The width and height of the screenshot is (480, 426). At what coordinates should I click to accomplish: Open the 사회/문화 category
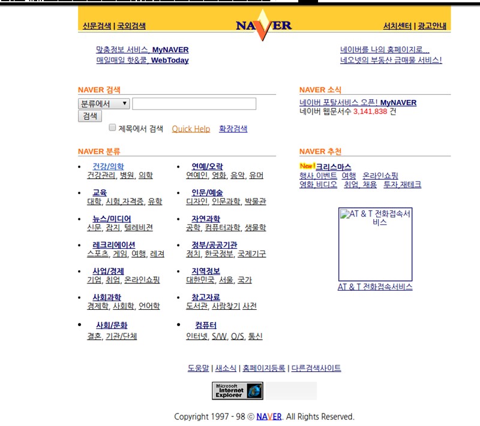coord(112,325)
